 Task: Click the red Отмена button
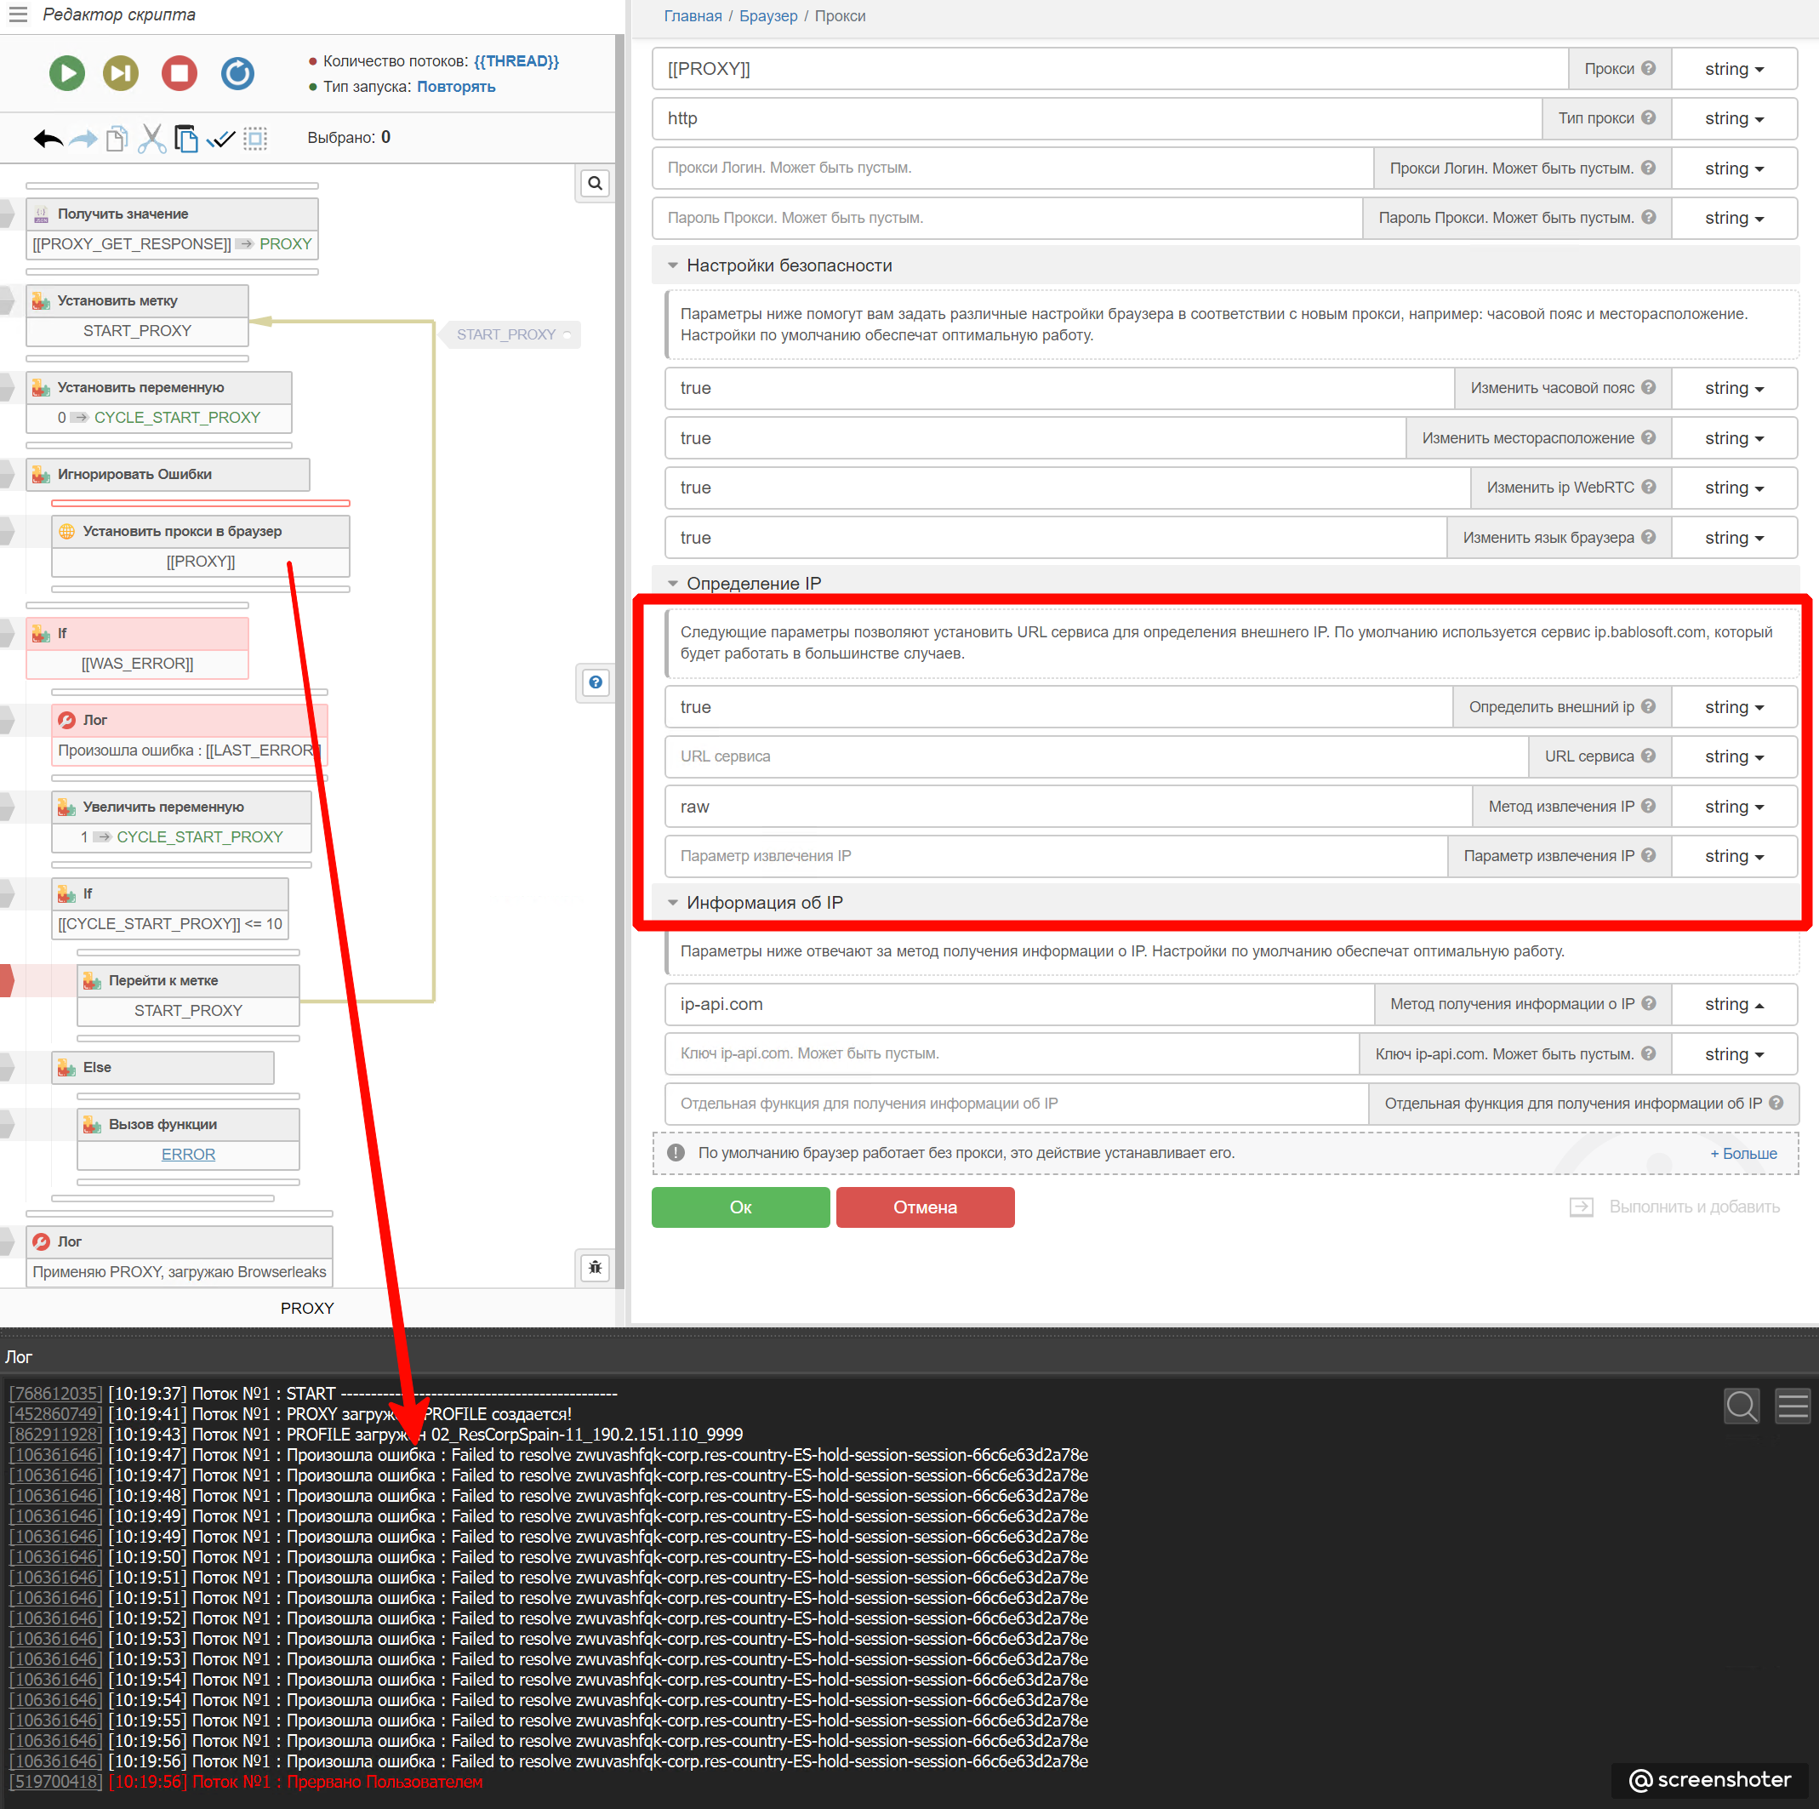pyautogui.click(x=924, y=1207)
